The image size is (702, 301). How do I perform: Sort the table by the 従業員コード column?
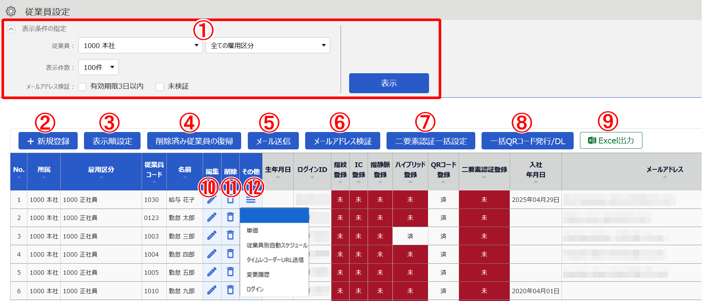[x=154, y=182]
